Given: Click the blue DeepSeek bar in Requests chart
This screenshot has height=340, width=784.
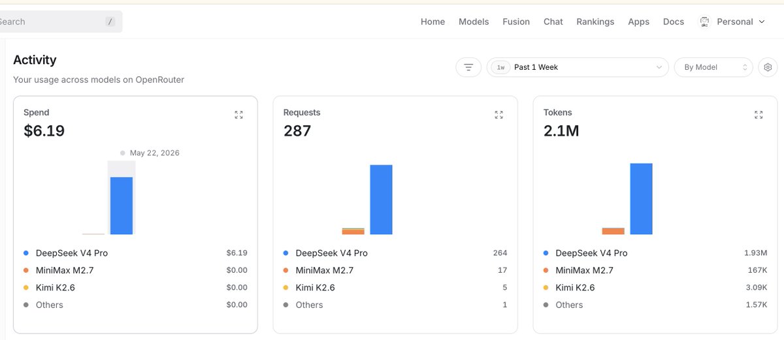Looking at the screenshot, I should 382,200.
